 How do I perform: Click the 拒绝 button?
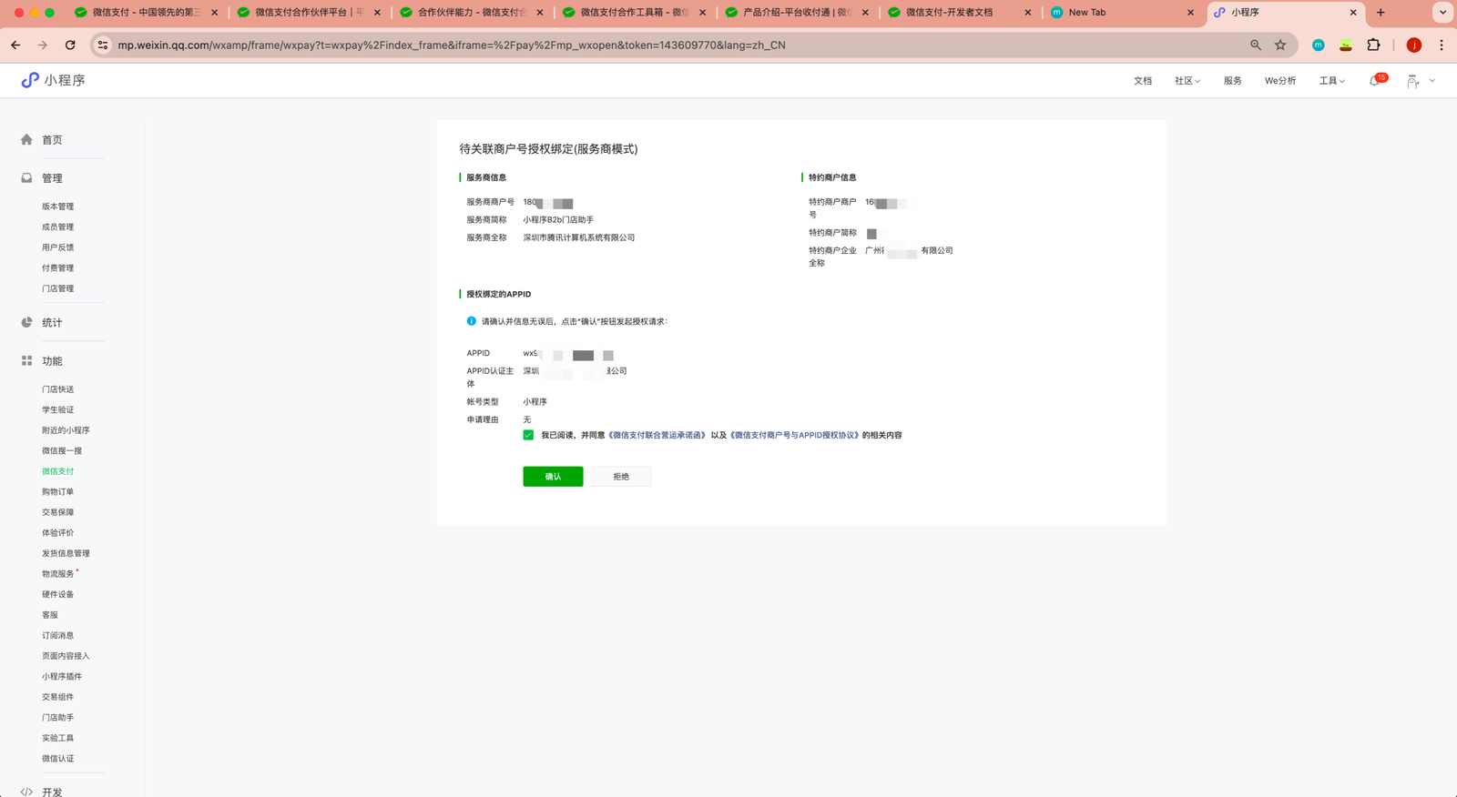pos(621,477)
